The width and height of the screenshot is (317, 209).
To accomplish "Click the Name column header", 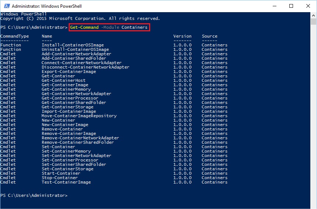I will 47,36.
